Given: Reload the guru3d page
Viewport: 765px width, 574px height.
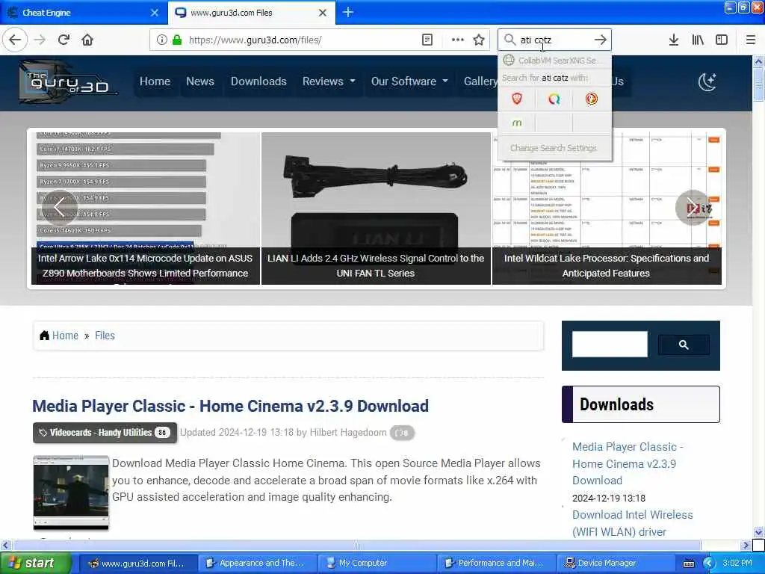Looking at the screenshot, I should (64, 40).
